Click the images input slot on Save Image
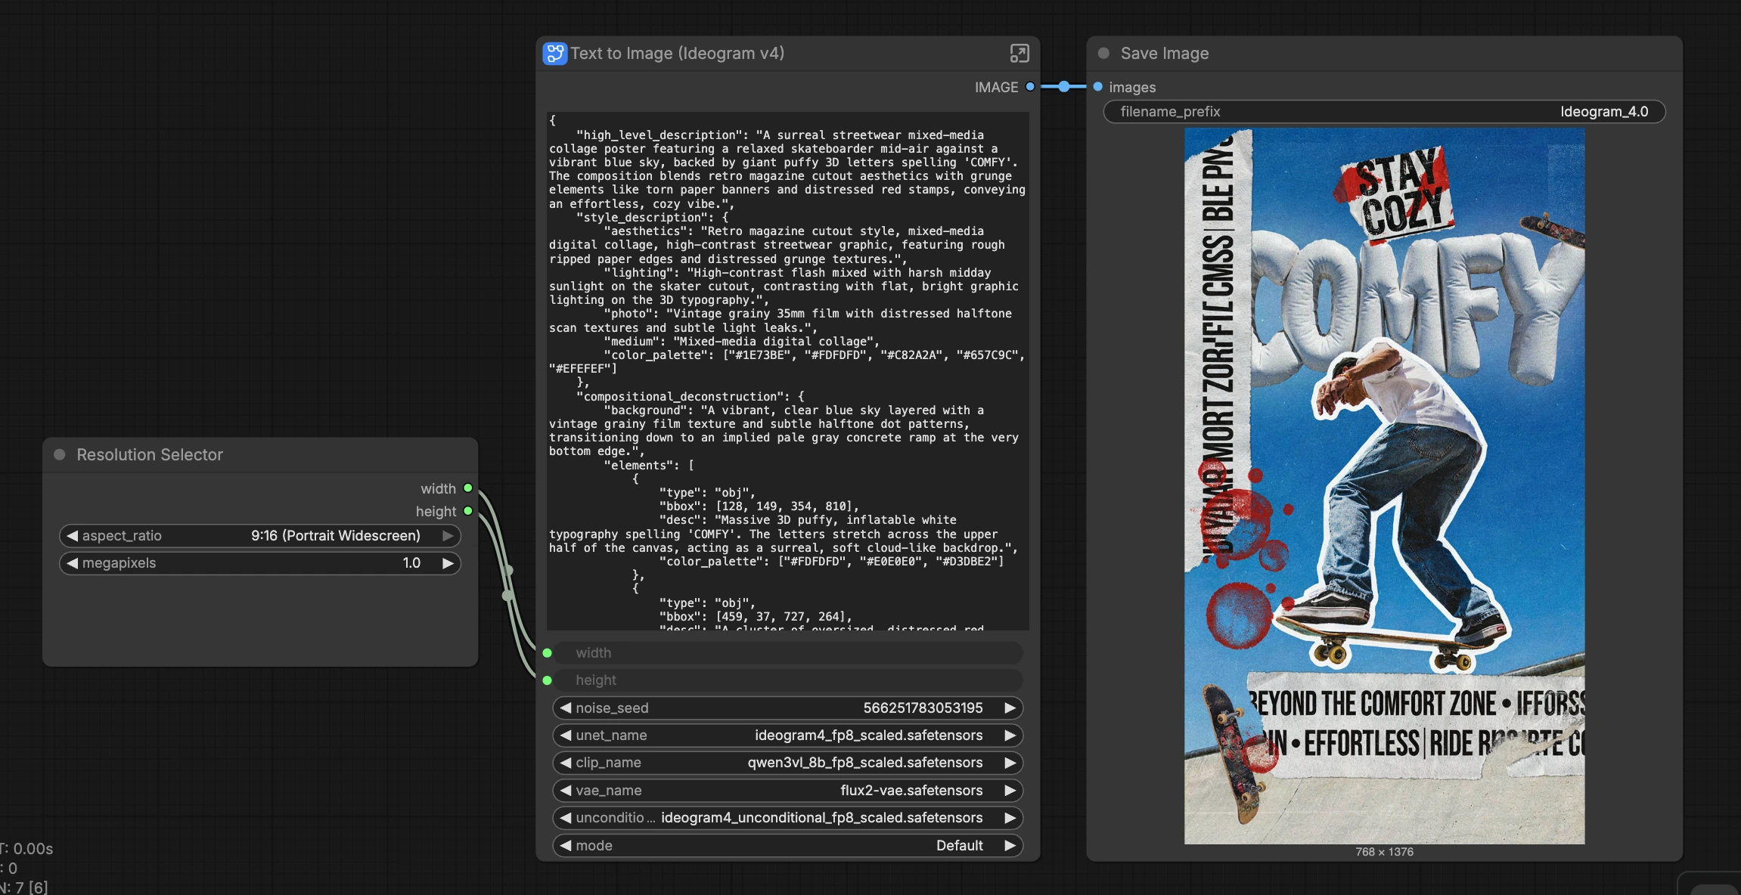Image resolution: width=1741 pixels, height=895 pixels. (x=1098, y=87)
